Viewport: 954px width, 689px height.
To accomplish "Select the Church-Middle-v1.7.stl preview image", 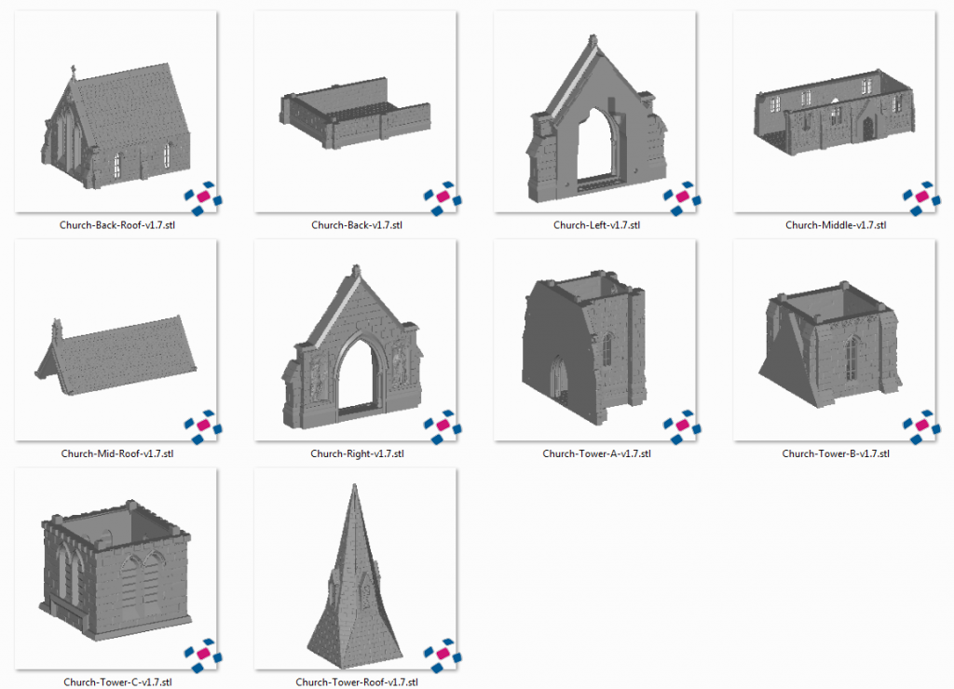I will (831, 107).
